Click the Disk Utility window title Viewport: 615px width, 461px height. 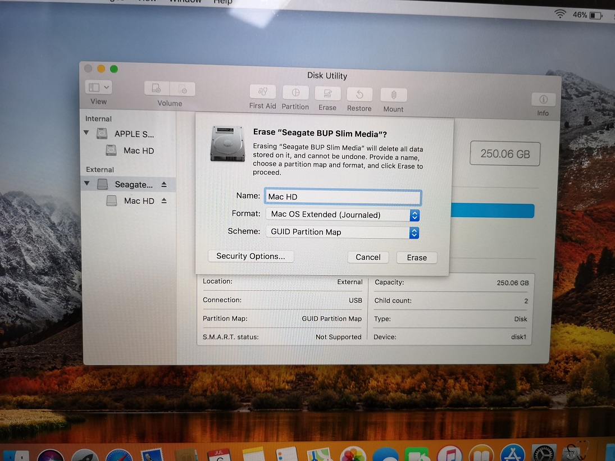(327, 75)
